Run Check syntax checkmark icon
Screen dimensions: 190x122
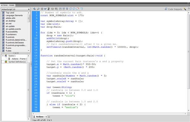(45, 9)
